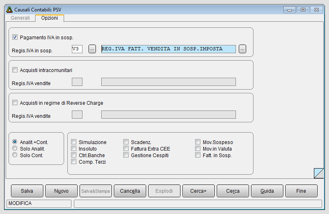Tick the Mov.Sospeso checkbox
329x214 pixels.
(198, 142)
